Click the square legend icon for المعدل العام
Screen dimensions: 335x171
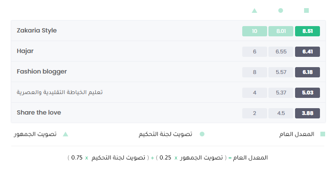click(x=323, y=134)
